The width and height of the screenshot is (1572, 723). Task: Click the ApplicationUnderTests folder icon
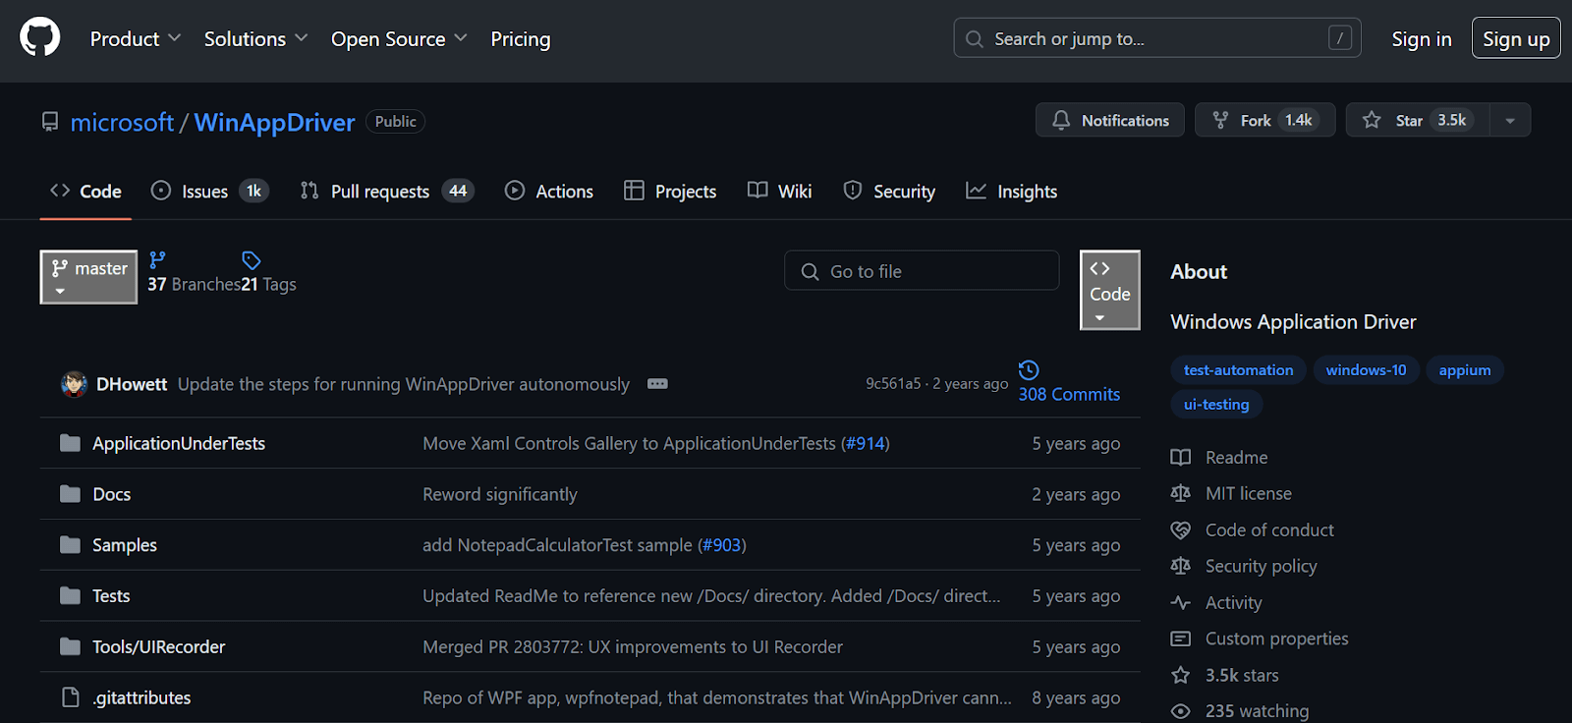click(x=70, y=443)
